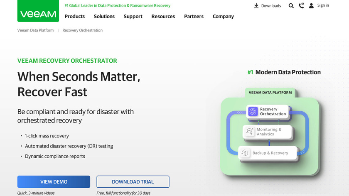Open the Products menu

pos(74,17)
